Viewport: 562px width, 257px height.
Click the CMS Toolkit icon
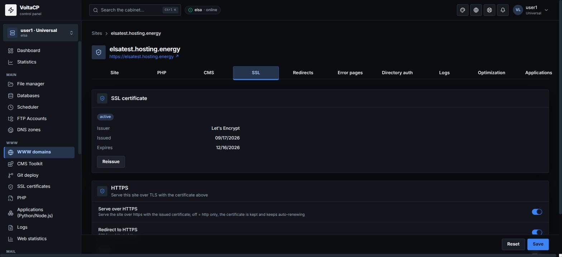click(x=11, y=164)
